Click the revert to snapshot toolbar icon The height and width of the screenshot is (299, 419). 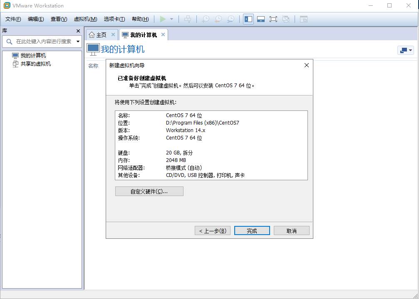(218, 19)
